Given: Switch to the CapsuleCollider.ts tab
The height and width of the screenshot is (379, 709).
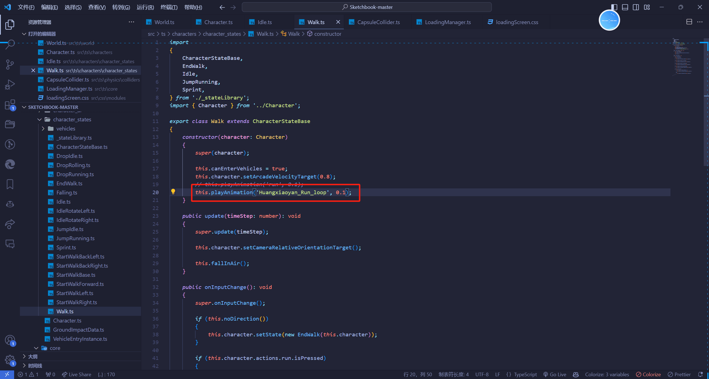Looking at the screenshot, I should click(x=378, y=22).
